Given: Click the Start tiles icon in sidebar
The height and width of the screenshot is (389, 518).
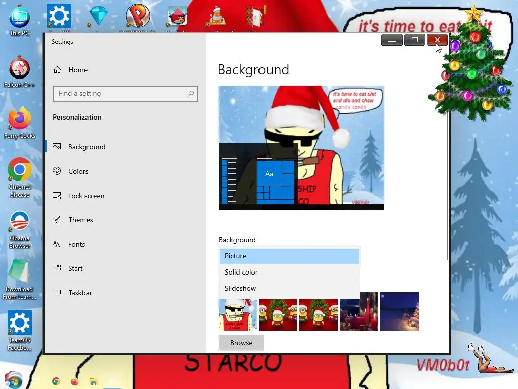Looking at the screenshot, I should tap(57, 268).
